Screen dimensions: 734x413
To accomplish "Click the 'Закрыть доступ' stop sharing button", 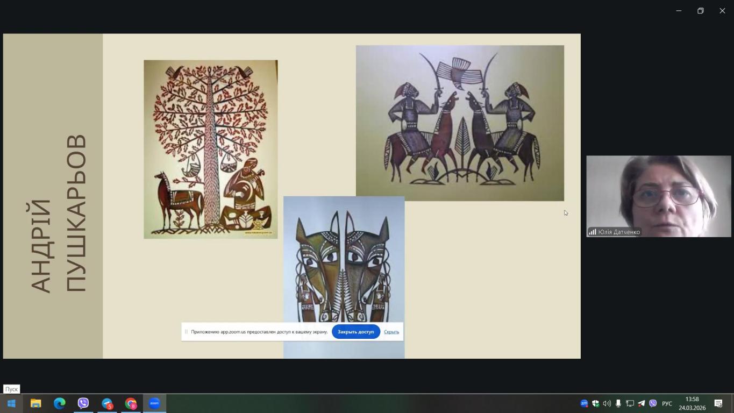I will point(355,332).
